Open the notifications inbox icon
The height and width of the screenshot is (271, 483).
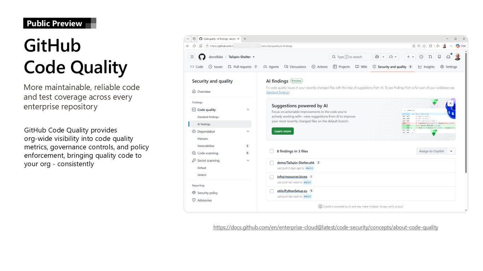click(448, 57)
